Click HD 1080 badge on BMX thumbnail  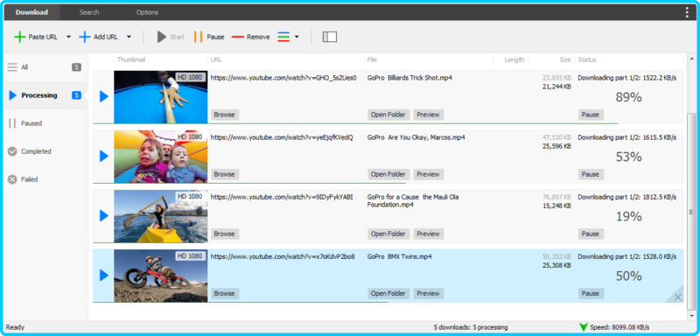[x=191, y=256]
